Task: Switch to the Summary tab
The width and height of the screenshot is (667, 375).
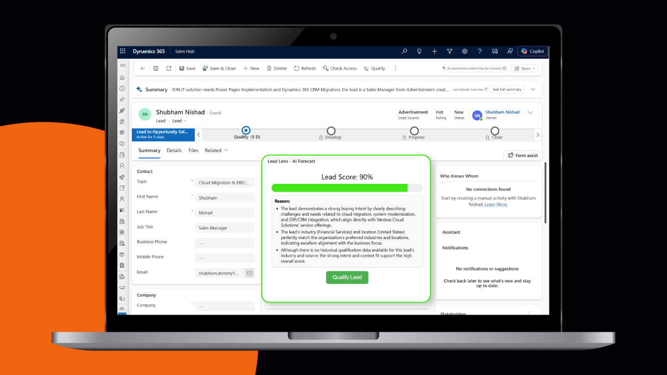Action: coord(150,151)
